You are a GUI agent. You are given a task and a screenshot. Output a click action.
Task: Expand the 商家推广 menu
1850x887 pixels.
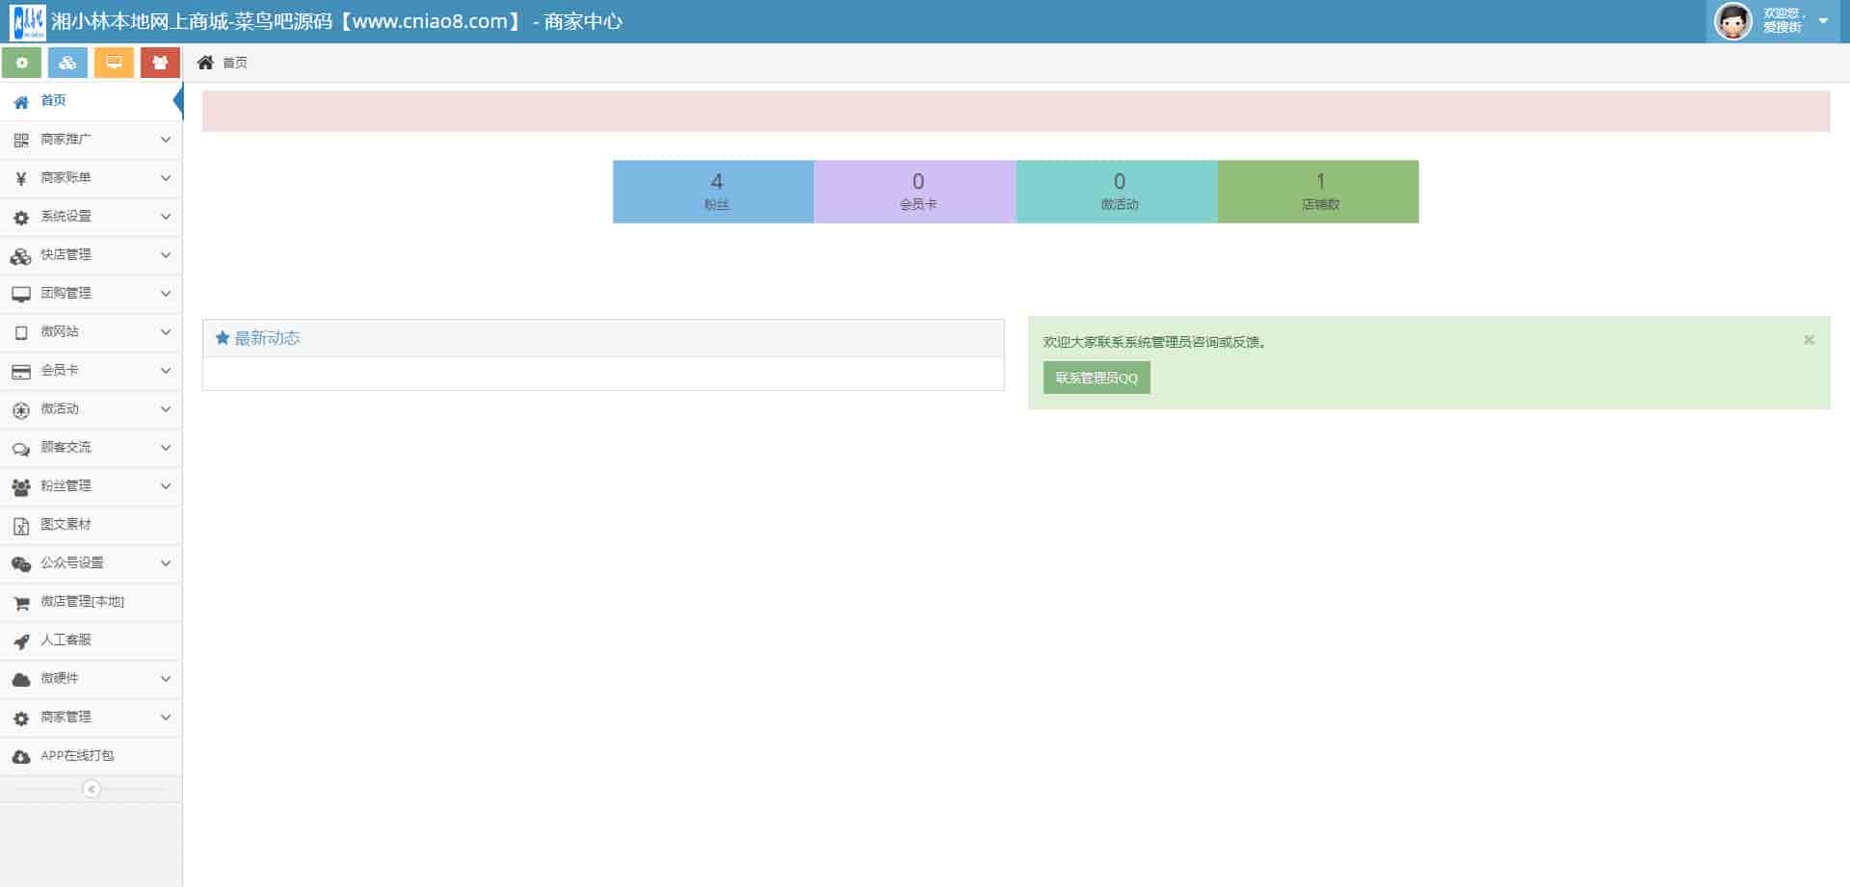coord(91,140)
